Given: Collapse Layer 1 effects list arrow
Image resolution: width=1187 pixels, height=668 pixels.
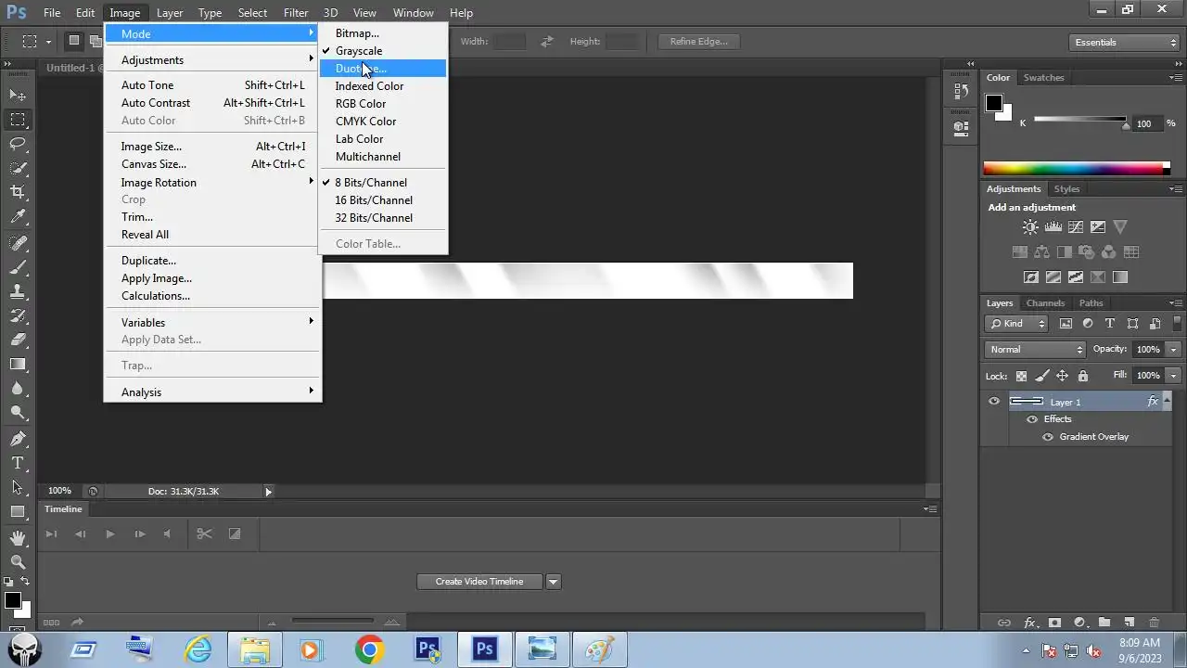Looking at the screenshot, I should click(1167, 402).
